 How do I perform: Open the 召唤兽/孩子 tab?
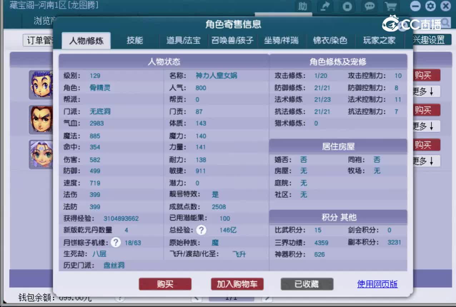click(x=233, y=40)
